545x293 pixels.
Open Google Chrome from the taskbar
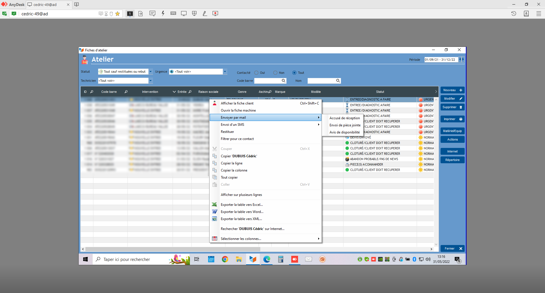225,259
